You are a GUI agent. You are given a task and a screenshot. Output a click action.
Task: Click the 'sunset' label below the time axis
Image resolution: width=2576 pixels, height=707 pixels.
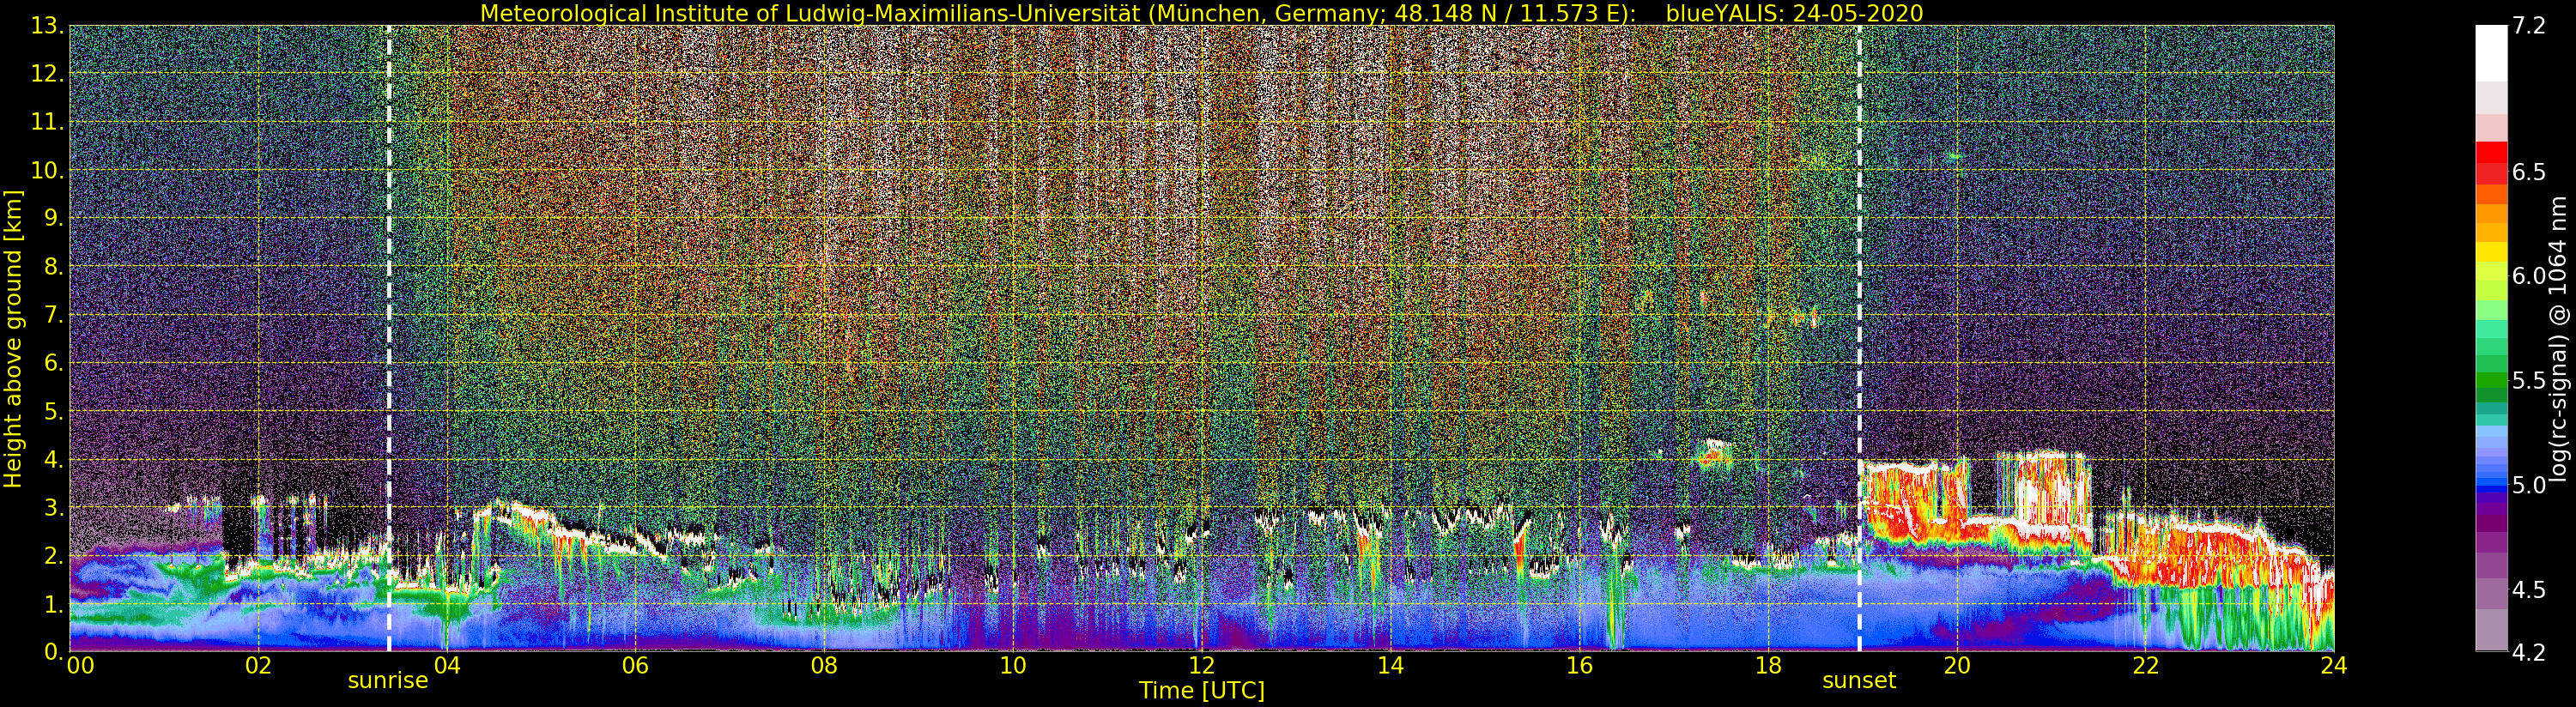click(x=1859, y=681)
